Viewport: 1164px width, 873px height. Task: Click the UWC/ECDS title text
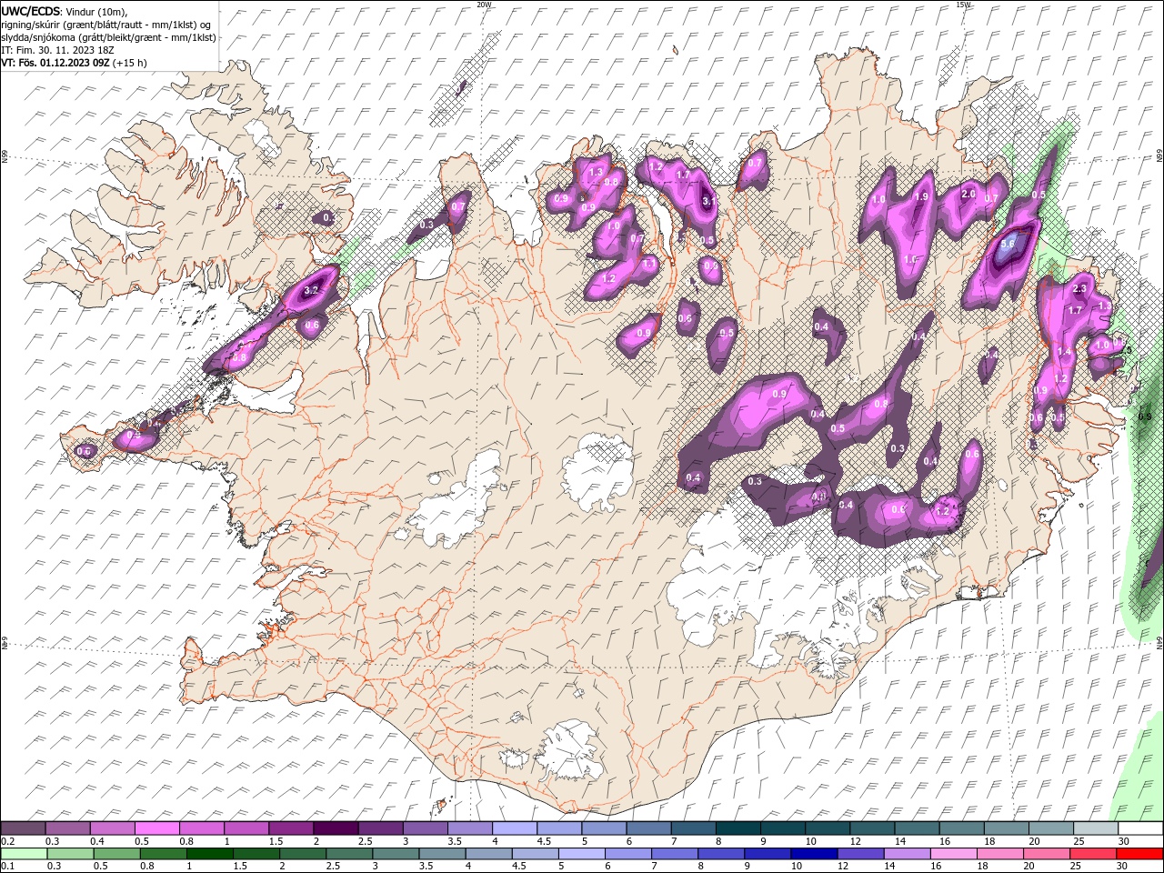[30, 10]
